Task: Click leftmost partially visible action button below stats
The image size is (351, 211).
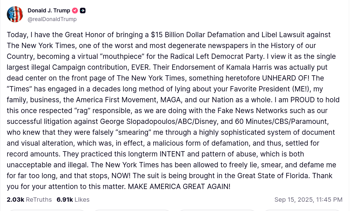Action: 46,210
